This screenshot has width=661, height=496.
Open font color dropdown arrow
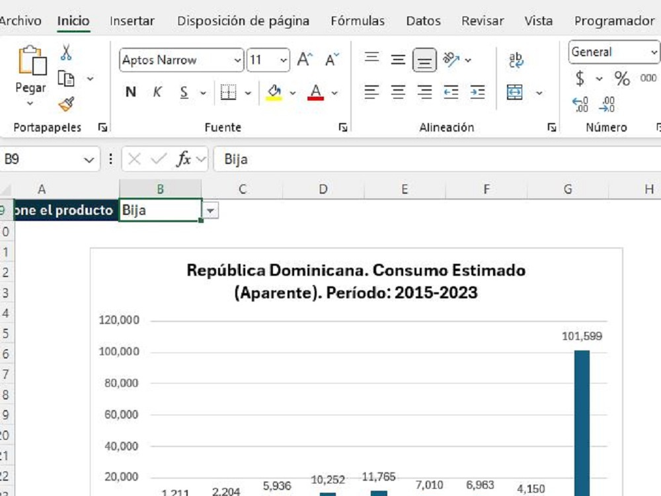point(334,93)
